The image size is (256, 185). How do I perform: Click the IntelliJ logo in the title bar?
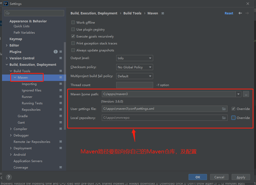point(6,4)
